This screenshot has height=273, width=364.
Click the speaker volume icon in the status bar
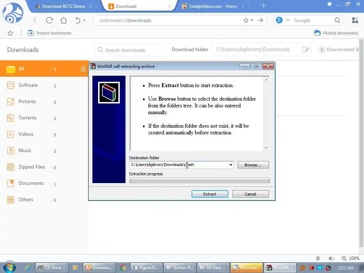point(331,258)
